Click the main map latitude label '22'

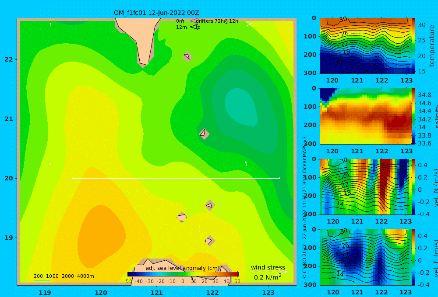click(x=9, y=59)
